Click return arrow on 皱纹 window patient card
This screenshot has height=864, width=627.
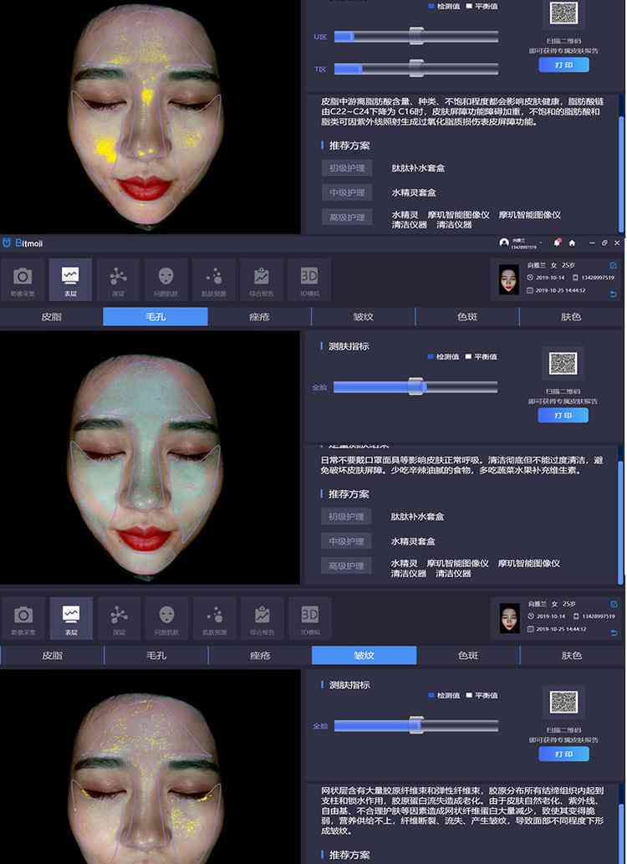click(614, 633)
